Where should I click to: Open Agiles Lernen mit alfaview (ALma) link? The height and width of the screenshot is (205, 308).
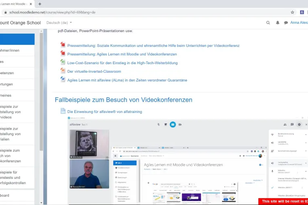pos(127,80)
